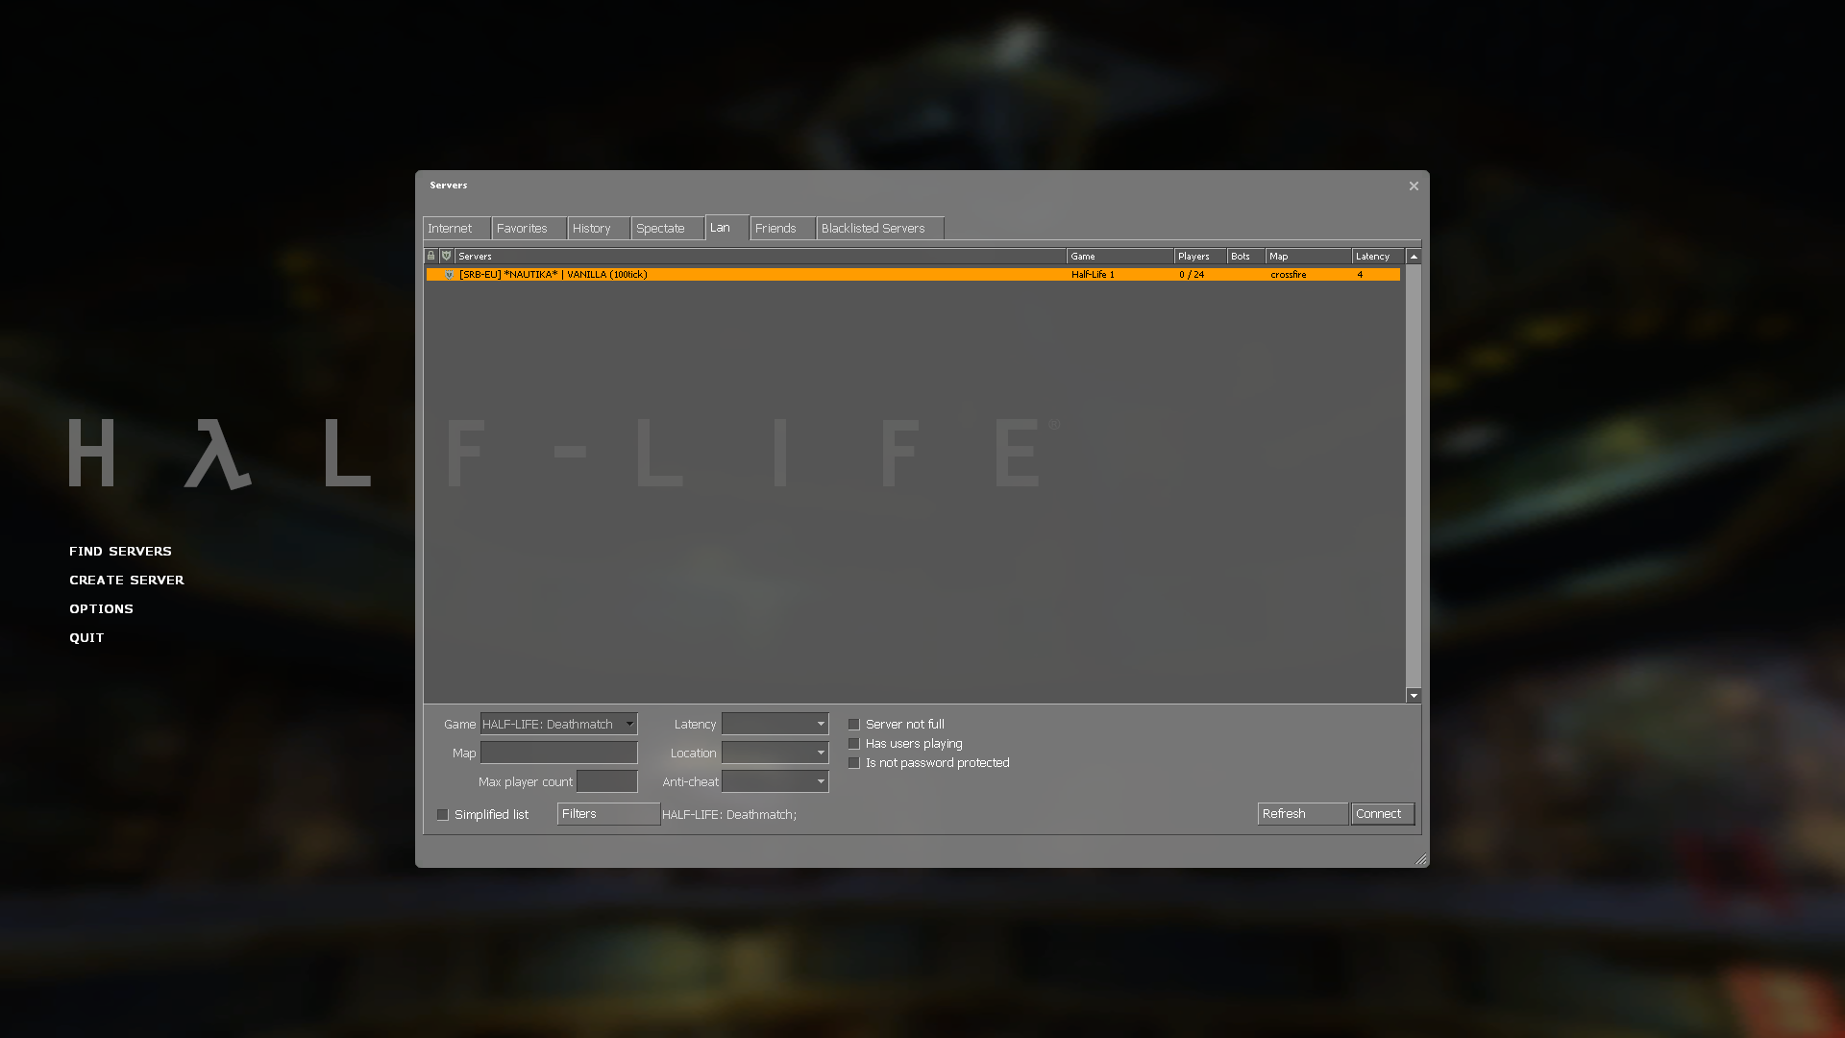Viewport: 1845px width, 1038px height.
Task: Toggle Is not password protected
Action: [x=853, y=763]
